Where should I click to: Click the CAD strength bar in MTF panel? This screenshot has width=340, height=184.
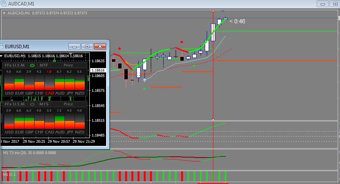49,82
